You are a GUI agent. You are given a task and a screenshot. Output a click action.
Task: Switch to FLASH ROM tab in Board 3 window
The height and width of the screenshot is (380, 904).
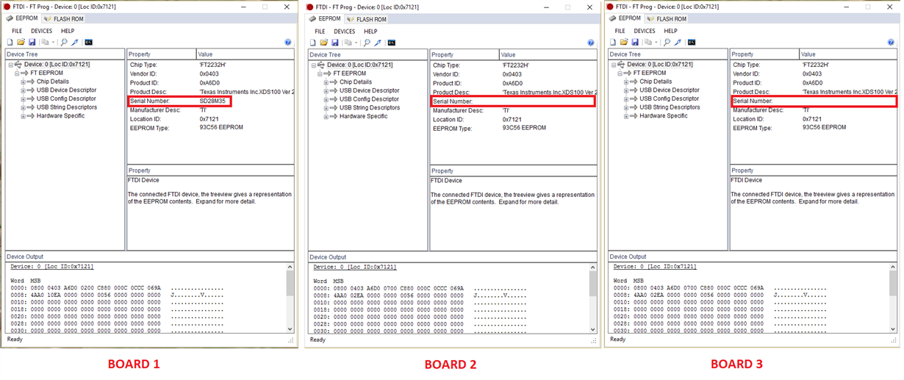(667, 18)
